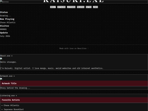
Task: Click the About.exe window title
Action: click(x=5, y=56)
